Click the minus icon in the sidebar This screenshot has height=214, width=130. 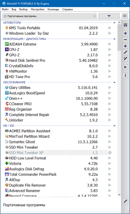pos(125,40)
